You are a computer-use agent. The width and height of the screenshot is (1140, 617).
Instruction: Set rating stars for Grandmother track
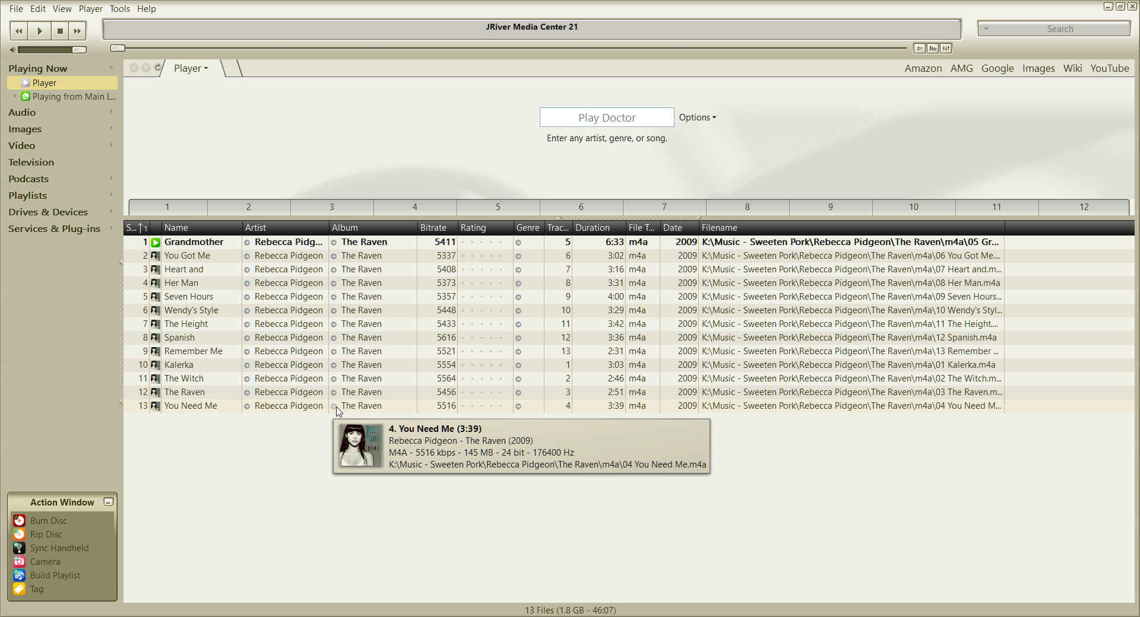click(x=482, y=242)
